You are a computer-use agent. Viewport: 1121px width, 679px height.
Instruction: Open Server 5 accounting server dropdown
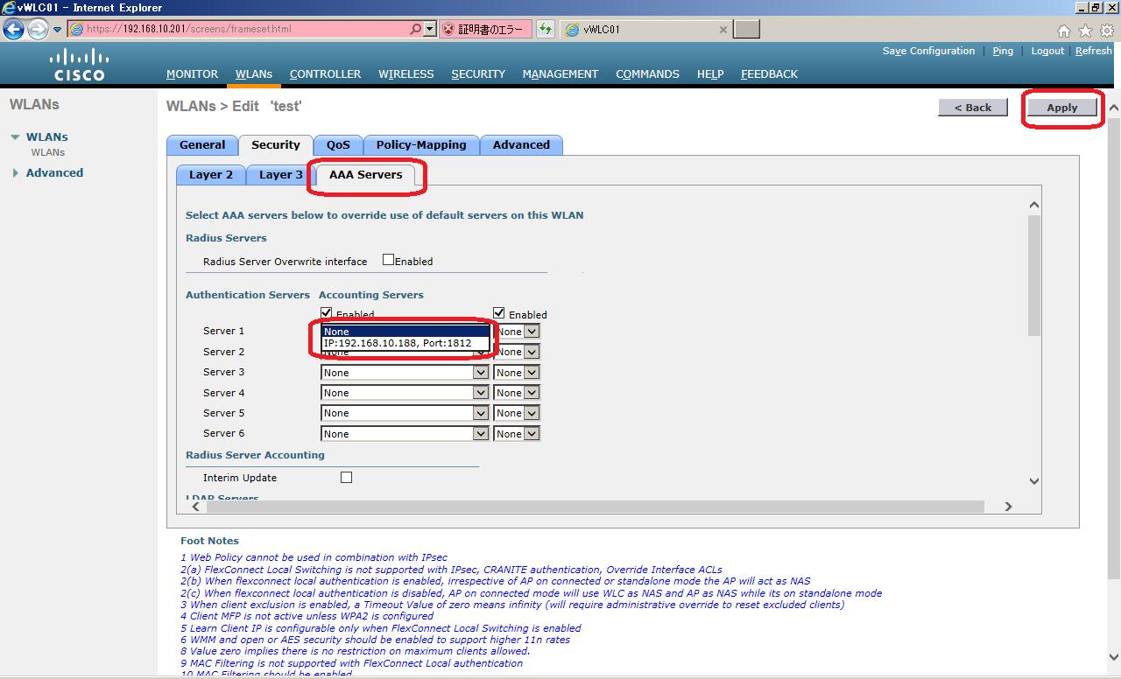[x=517, y=413]
